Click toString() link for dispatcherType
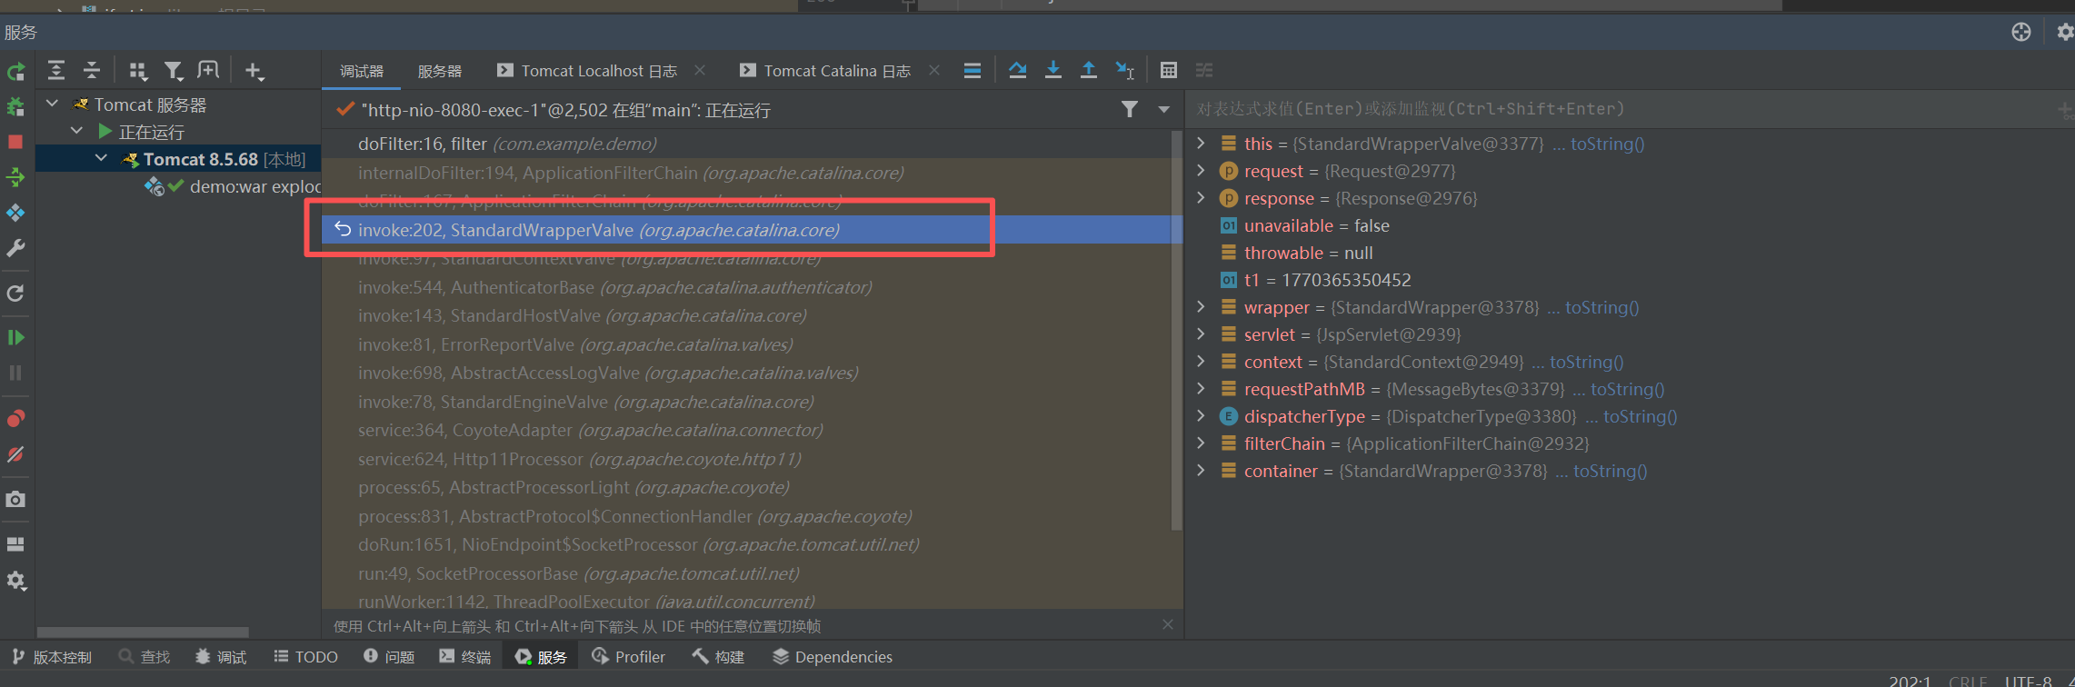 point(1640,416)
